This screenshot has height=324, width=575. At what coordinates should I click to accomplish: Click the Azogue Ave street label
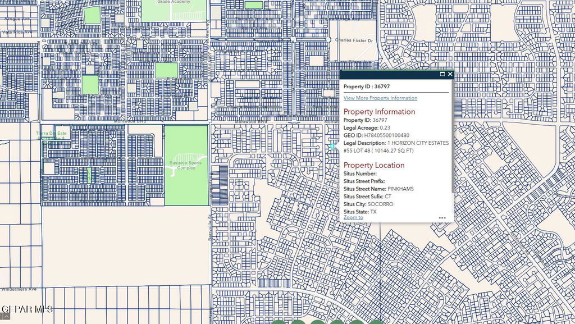[x=17, y=19]
